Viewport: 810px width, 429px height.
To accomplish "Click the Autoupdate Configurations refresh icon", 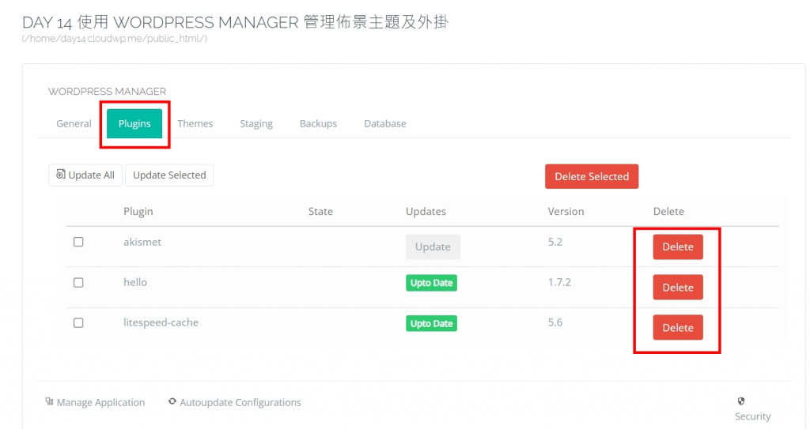I will pyautogui.click(x=172, y=401).
